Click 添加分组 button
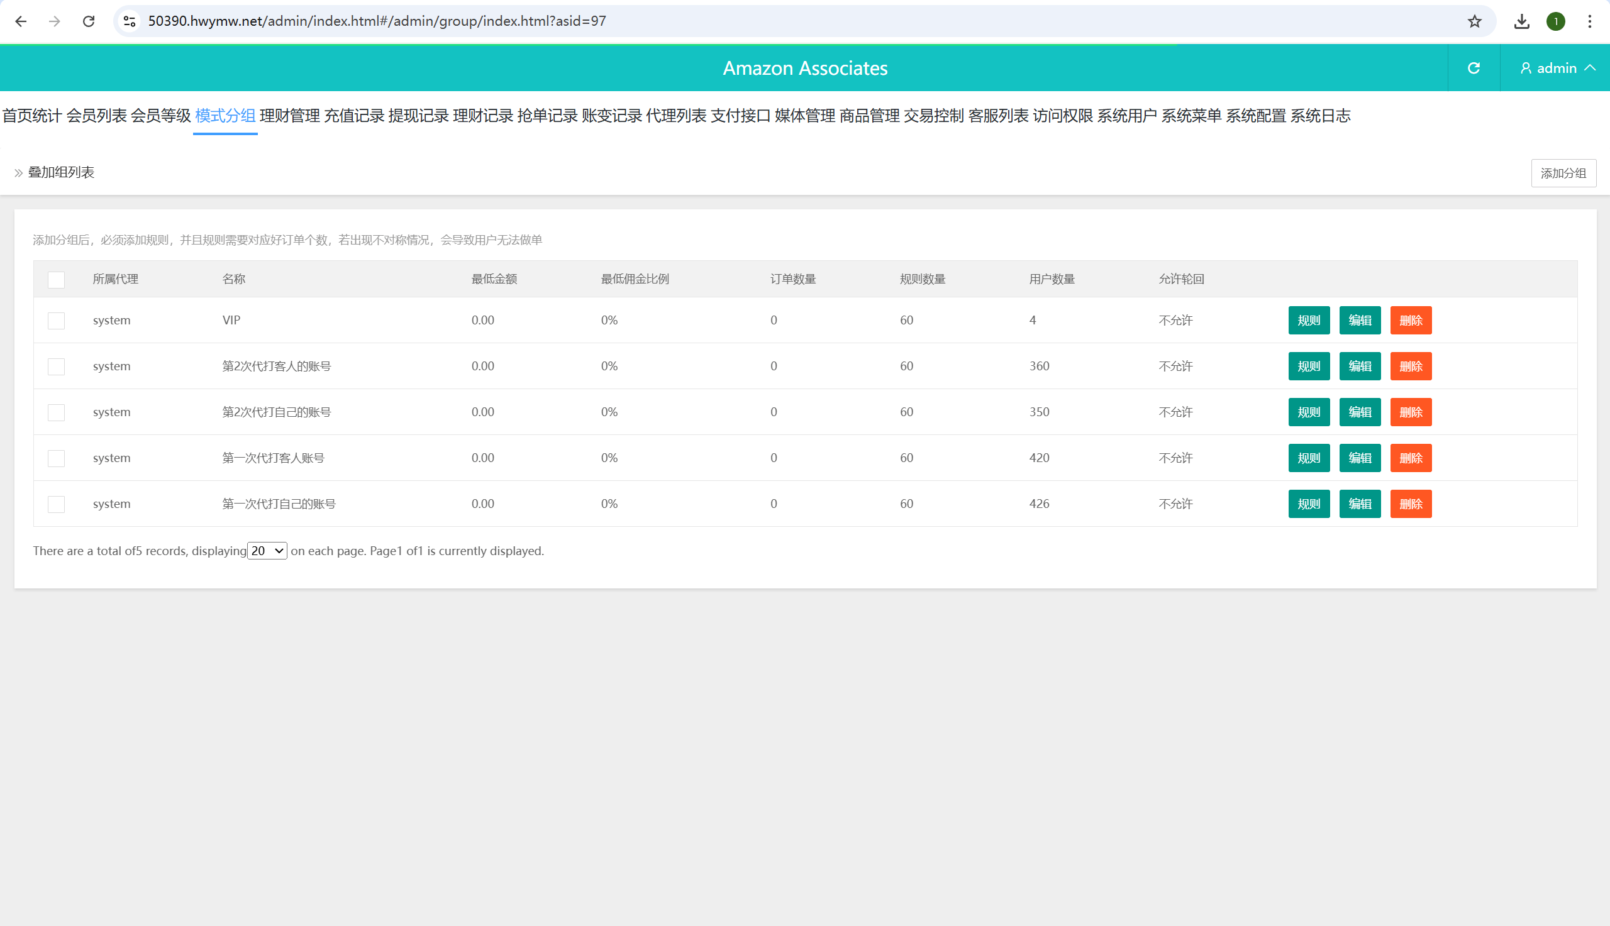1610x926 pixels. point(1563,174)
